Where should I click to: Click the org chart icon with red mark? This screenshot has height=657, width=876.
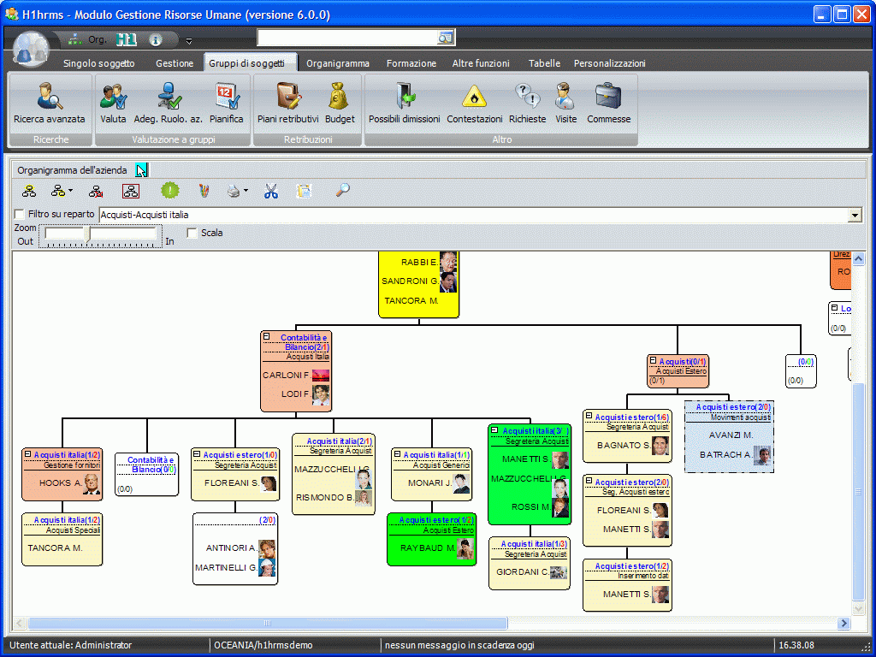click(96, 192)
